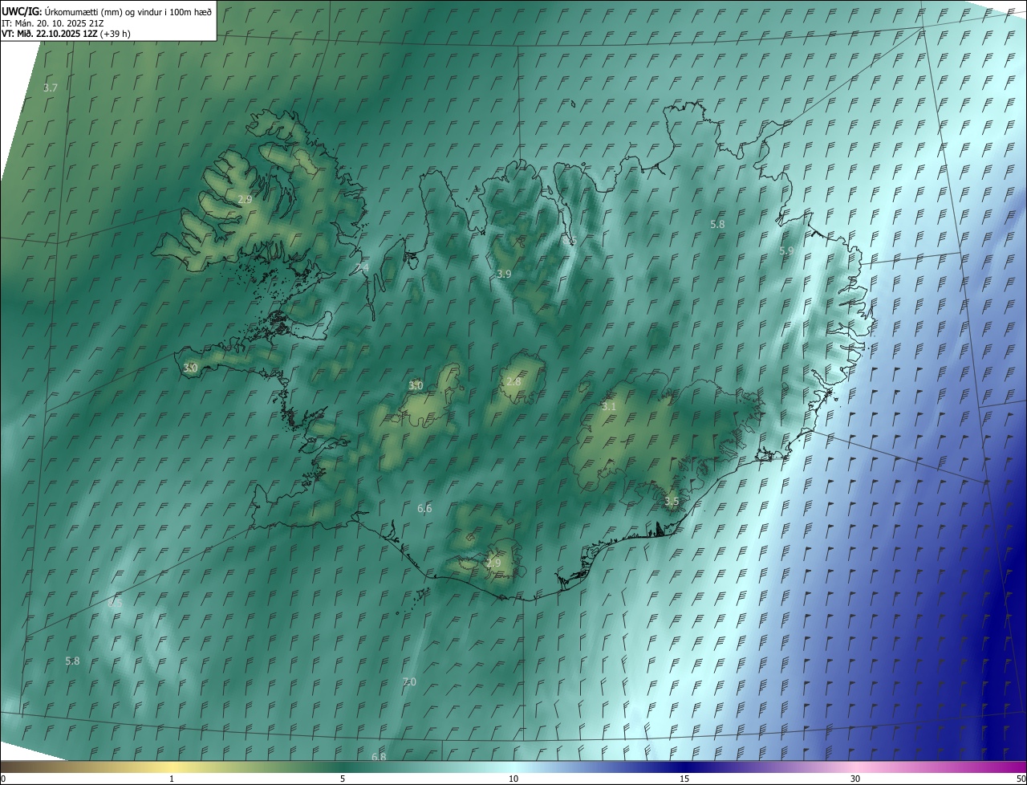
Task: Click the 2.9 value on the Westfjords peninsula
Action: click(x=245, y=198)
